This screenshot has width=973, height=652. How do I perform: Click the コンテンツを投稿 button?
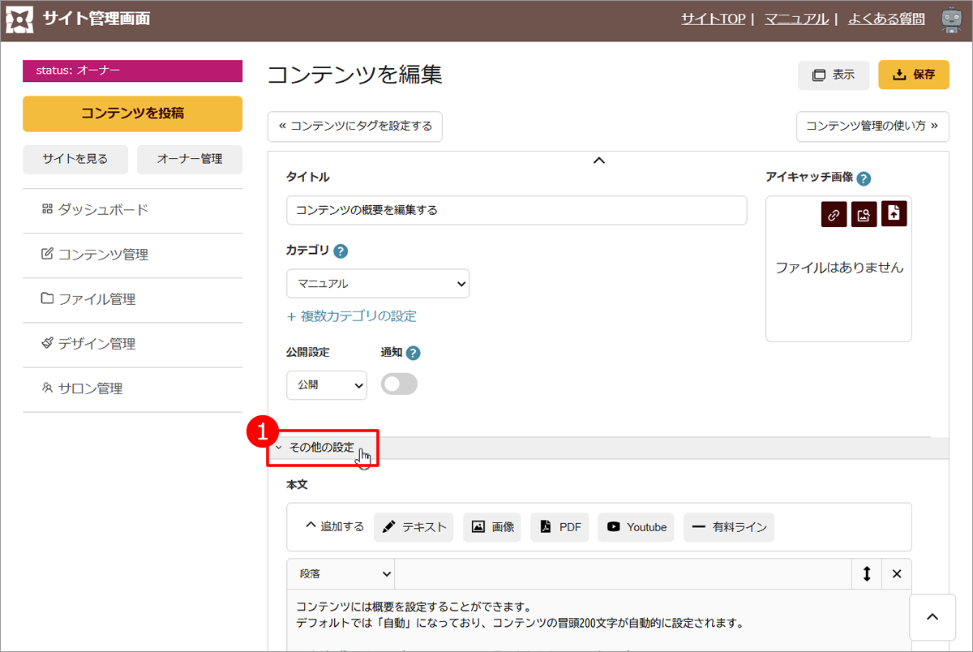click(132, 114)
